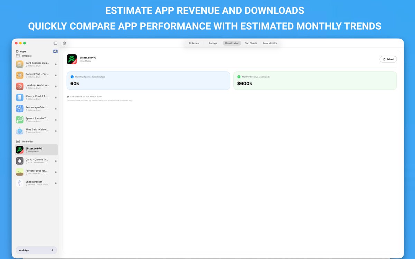
Task: Click the No Folder tray icon
Action: (x=18, y=142)
